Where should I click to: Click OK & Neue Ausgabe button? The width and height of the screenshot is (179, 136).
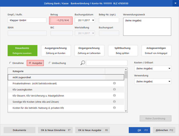92,130
